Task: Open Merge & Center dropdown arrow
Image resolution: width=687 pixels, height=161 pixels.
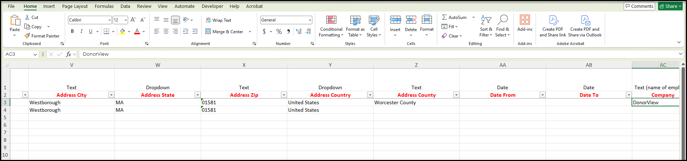Action: coord(250,32)
